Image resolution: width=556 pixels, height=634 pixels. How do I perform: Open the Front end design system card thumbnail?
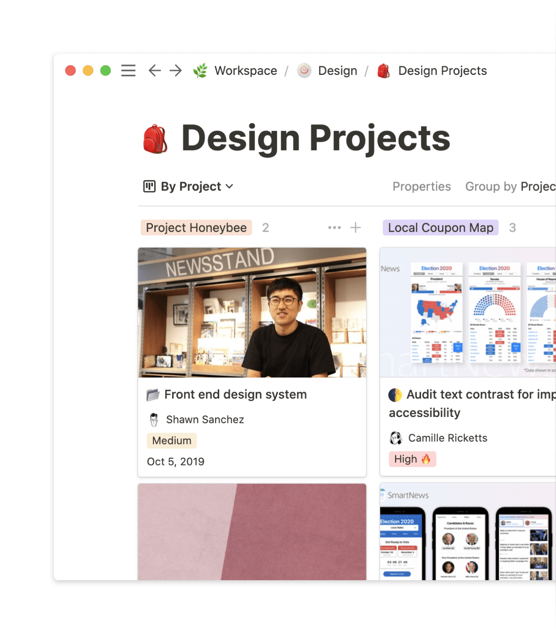coord(252,313)
